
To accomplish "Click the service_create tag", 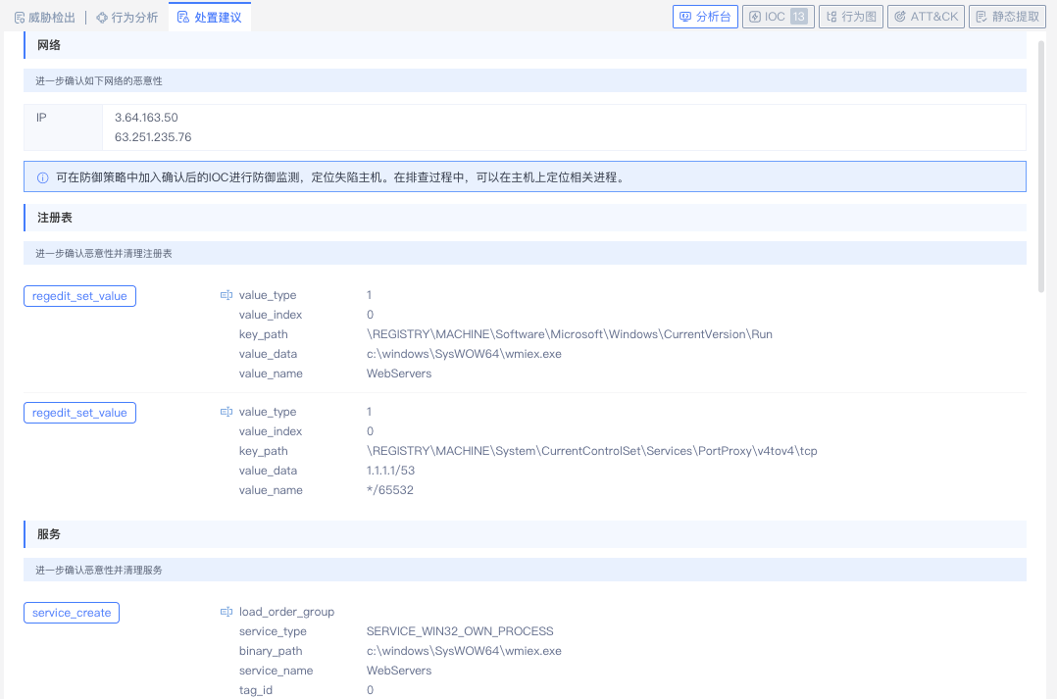I will [72, 613].
